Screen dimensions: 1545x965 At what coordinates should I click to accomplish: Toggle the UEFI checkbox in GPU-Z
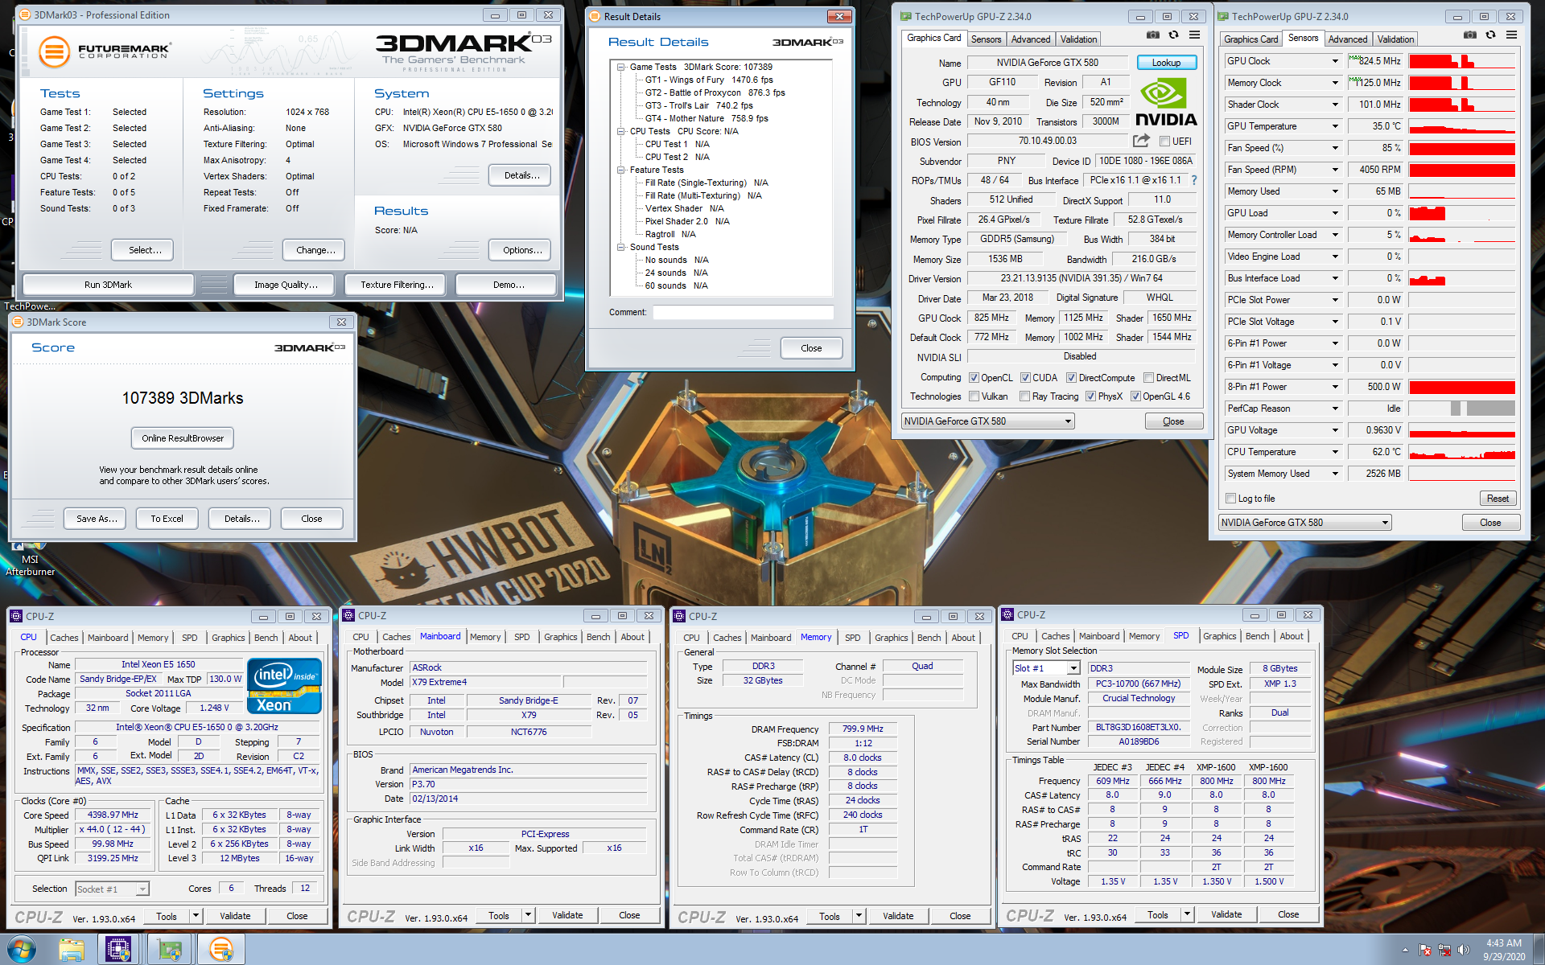1164,142
